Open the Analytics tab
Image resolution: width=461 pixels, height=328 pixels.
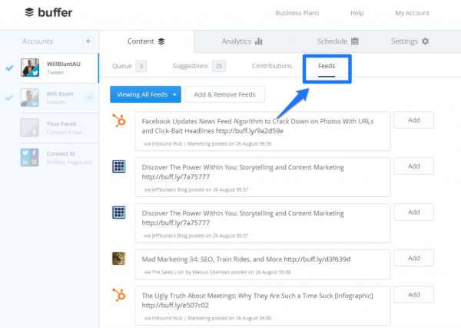click(x=242, y=41)
